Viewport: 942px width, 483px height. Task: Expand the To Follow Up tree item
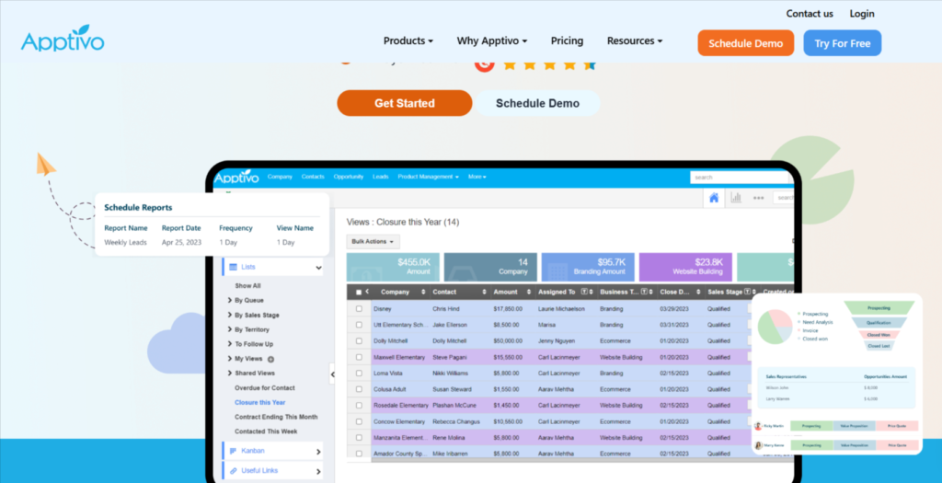(229, 344)
